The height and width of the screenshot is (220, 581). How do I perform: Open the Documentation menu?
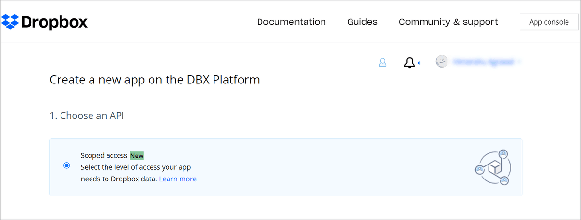[x=291, y=22]
